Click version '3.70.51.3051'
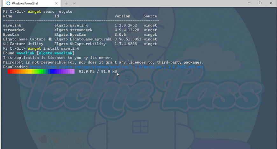This screenshot has height=149, width=277. click(128, 39)
